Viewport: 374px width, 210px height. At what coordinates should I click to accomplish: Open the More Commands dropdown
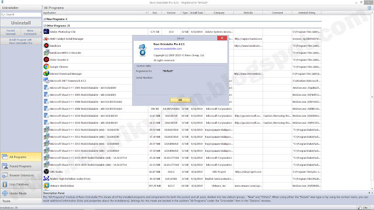[x=31, y=32]
